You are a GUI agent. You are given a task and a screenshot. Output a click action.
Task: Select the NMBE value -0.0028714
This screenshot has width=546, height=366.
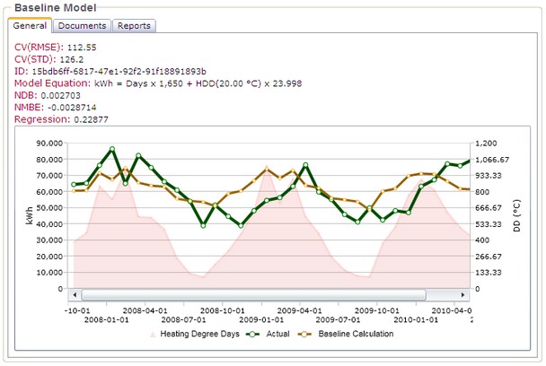click(x=71, y=108)
